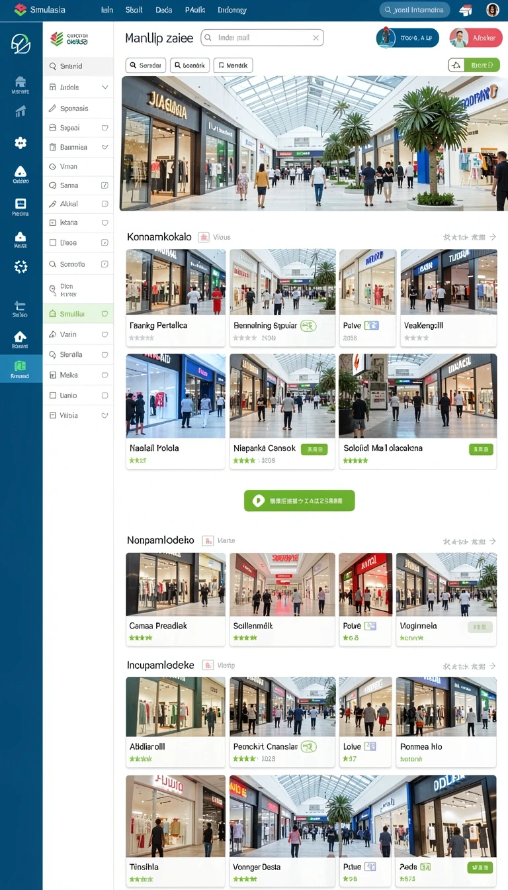This screenshot has height=890, width=508.
Task: Select Sleralla in the sidebar list
Action: click(x=78, y=354)
